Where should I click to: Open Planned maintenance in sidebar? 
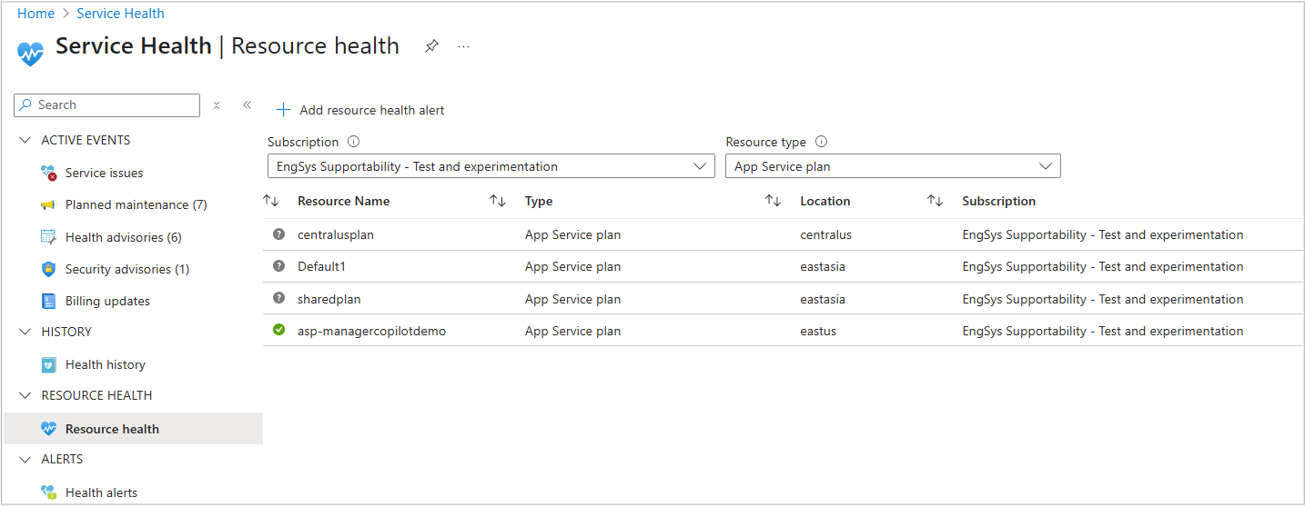[x=136, y=205]
